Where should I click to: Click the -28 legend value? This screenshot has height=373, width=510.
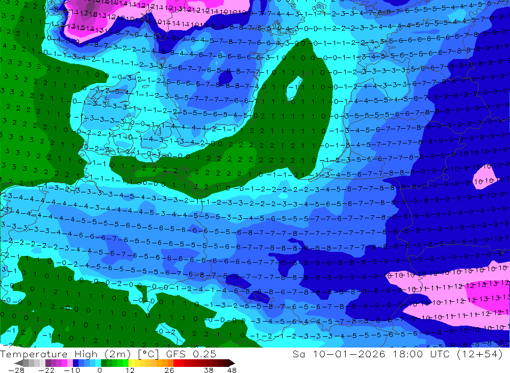pos(16,370)
